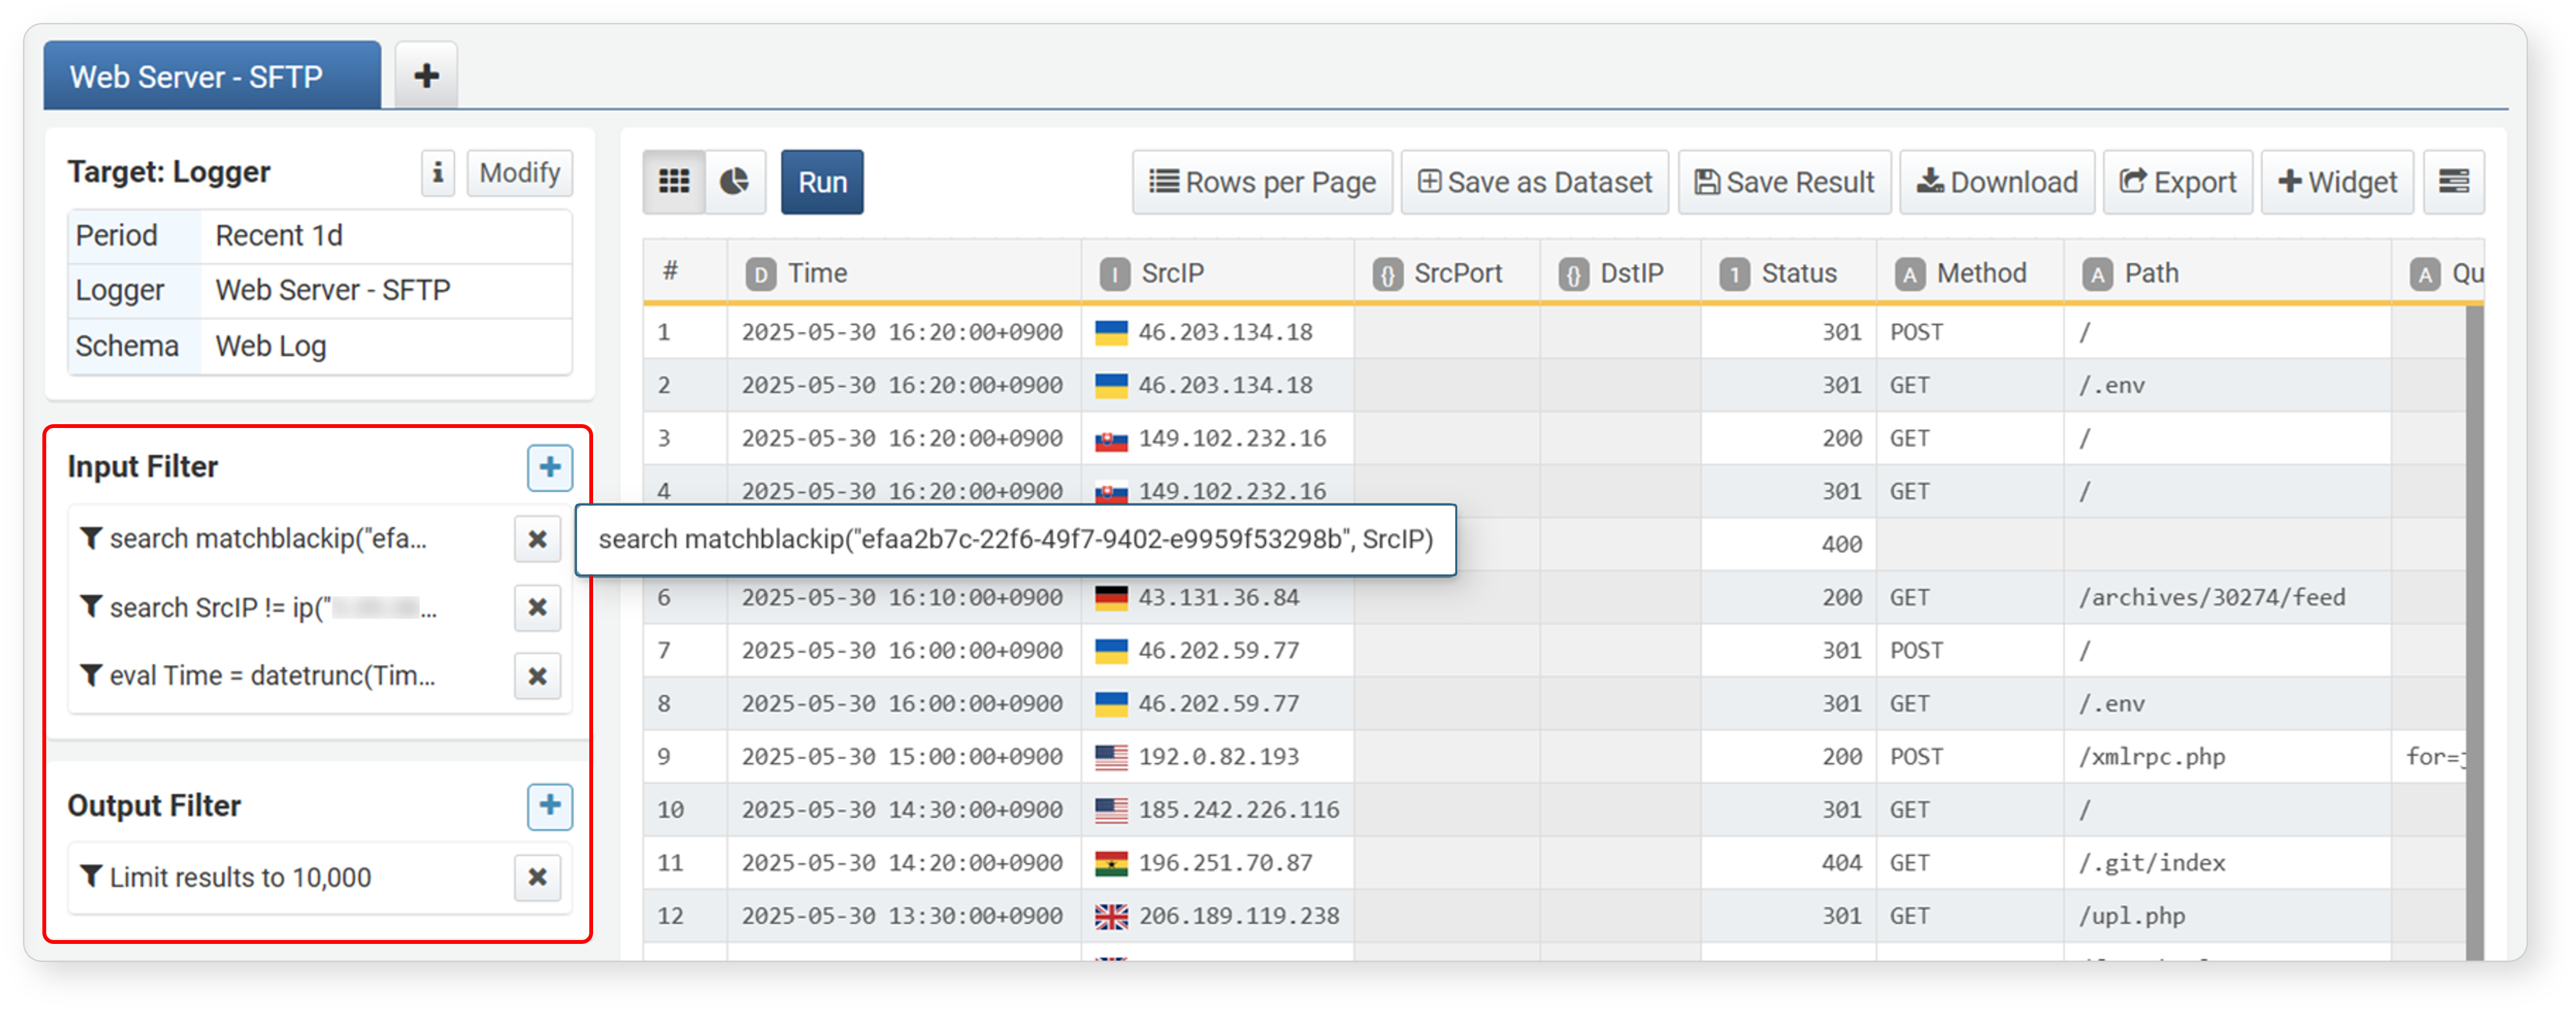Select path cell /.git/index

coord(2227,863)
